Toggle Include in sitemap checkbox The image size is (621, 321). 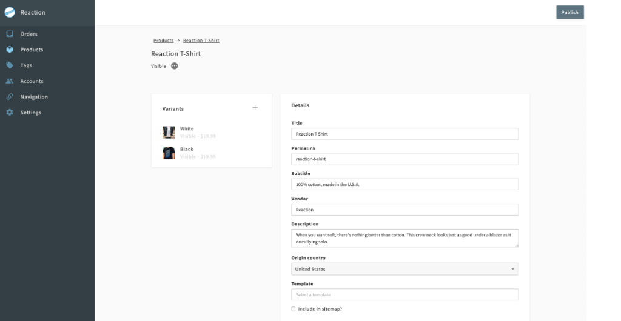(x=294, y=309)
